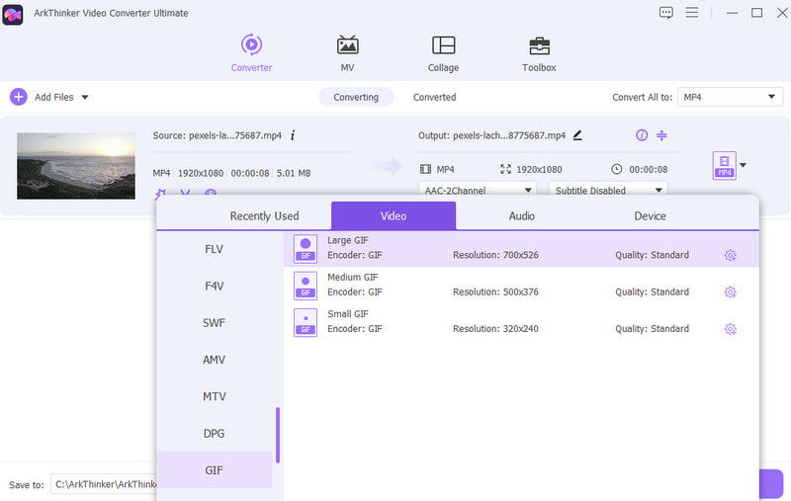The image size is (791, 501).
Task: Click the output resolution 1920x1080 icon
Action: [x=505, y=169]
